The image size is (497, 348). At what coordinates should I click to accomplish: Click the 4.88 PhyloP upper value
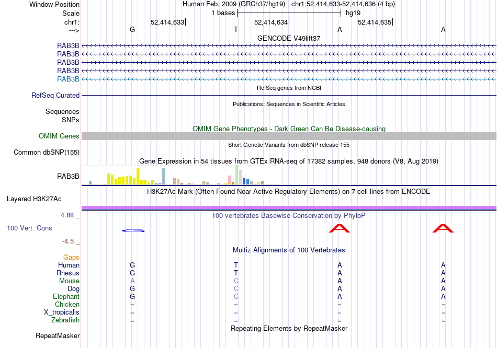[67, 215]
